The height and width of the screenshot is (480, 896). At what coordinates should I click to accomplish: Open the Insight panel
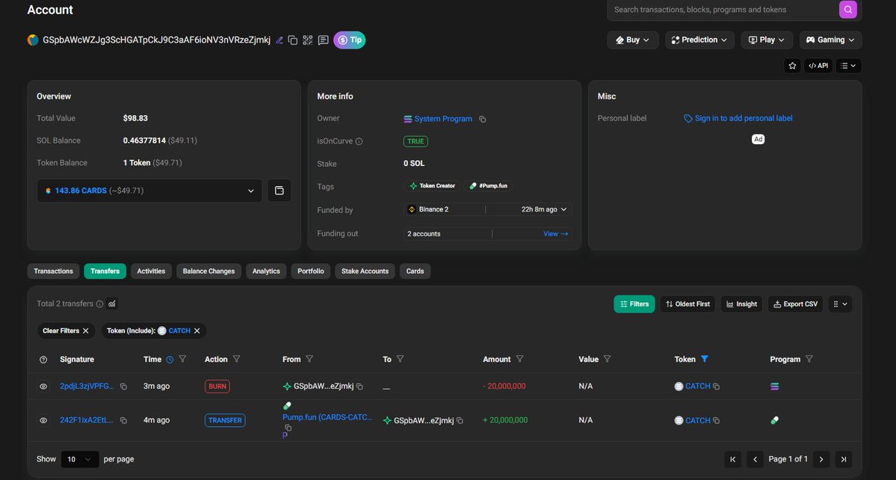point(741,304)
